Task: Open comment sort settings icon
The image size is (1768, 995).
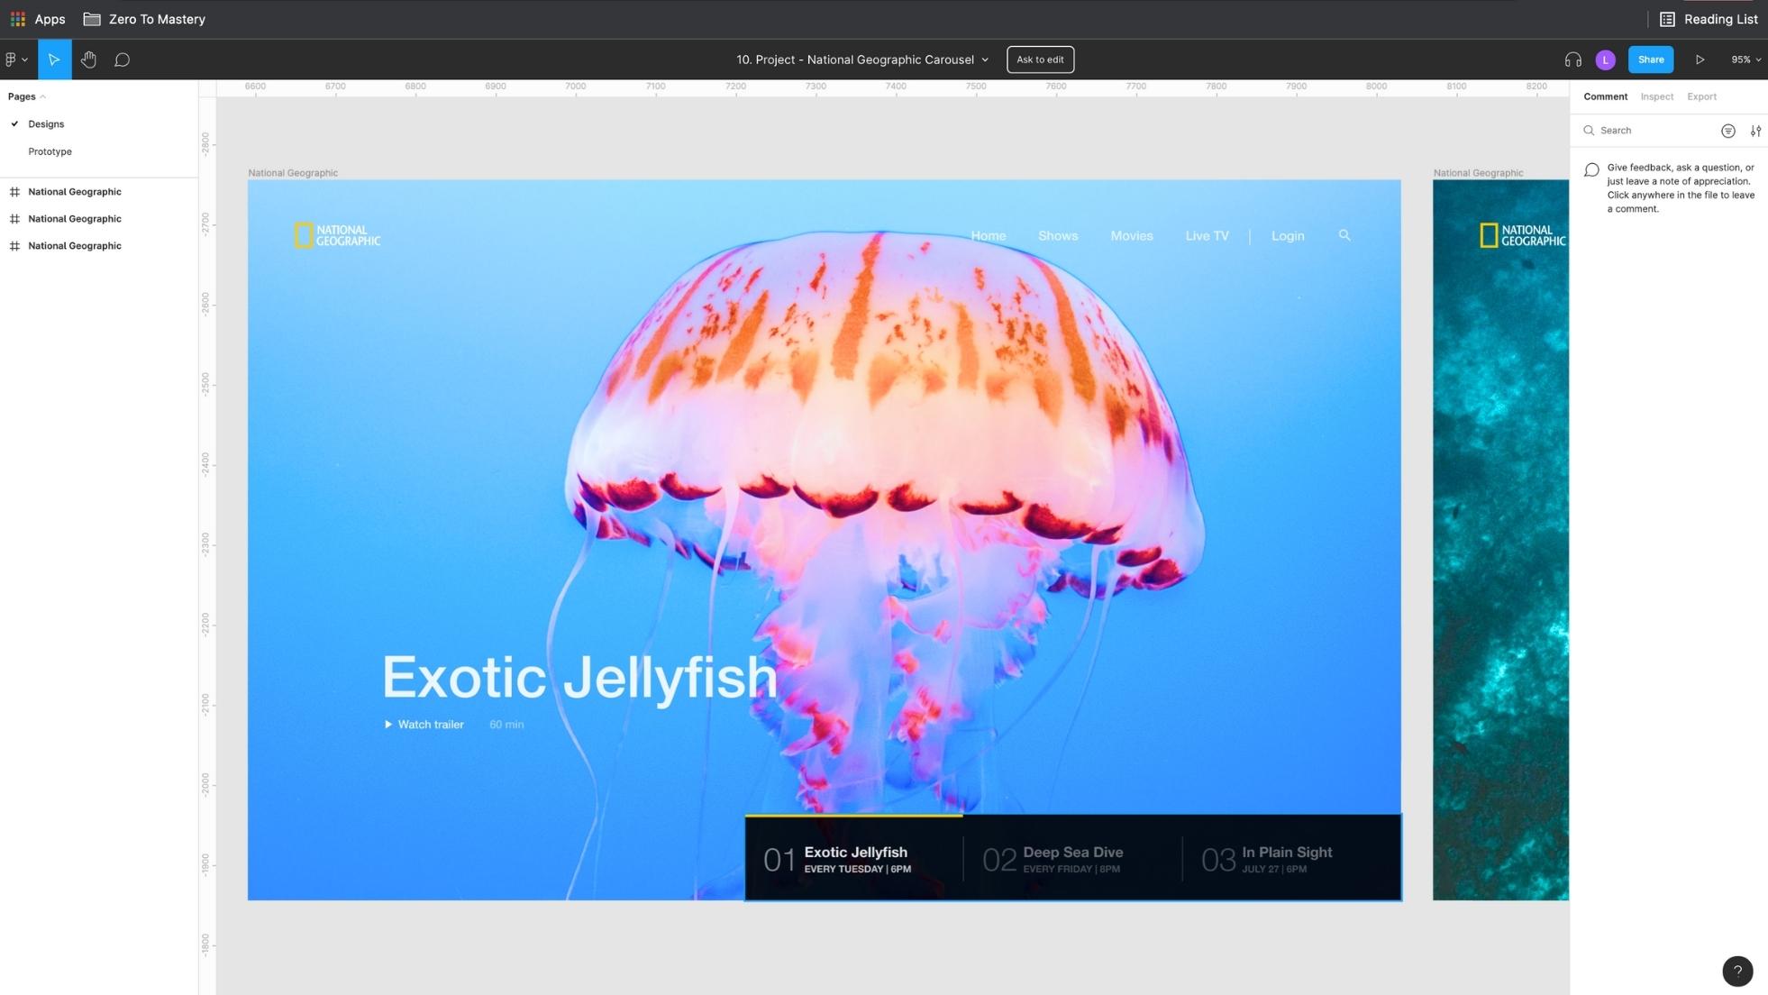Action: pyautogui.click(x=1755, y=131)
